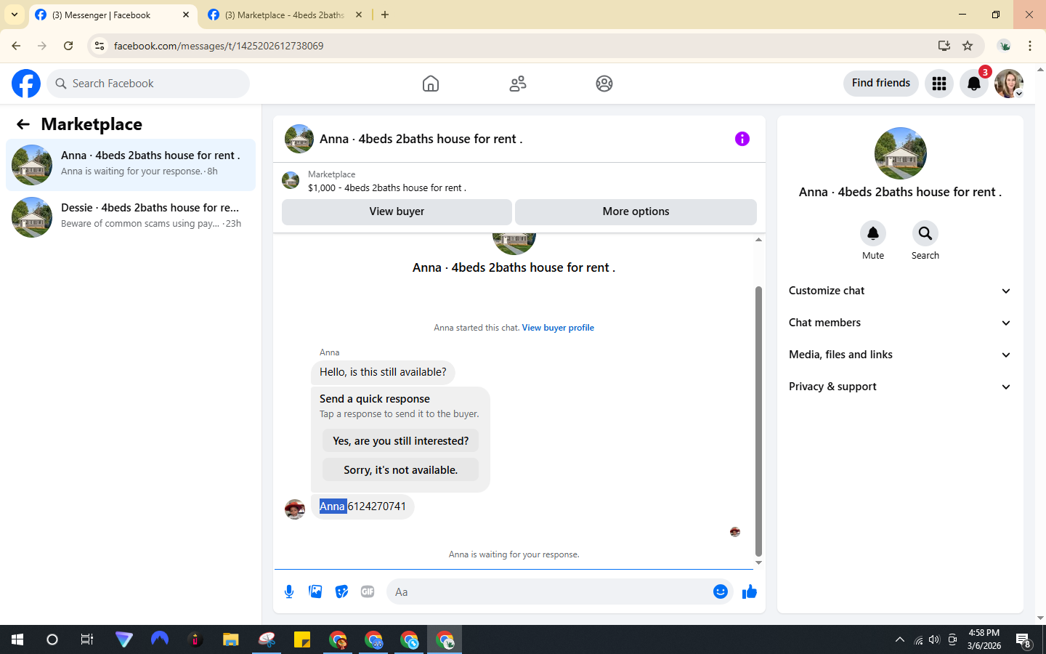This screenshot has width=1046, height=654.
Task: Open the View buyer profile link
Action: 558,328
